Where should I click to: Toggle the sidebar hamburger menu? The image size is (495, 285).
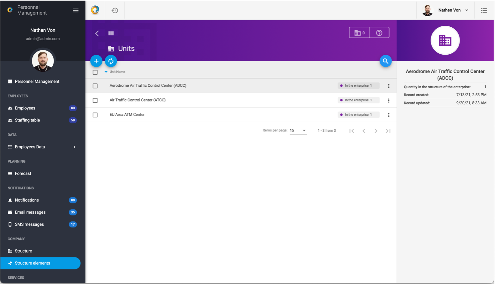(75, 10)
